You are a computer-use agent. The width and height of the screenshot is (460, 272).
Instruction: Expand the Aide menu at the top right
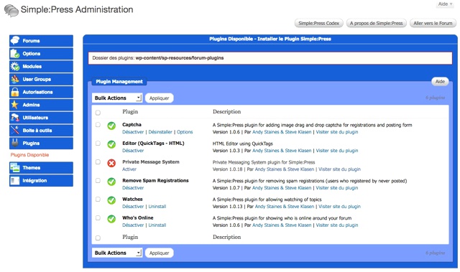(x=445, y=4)
